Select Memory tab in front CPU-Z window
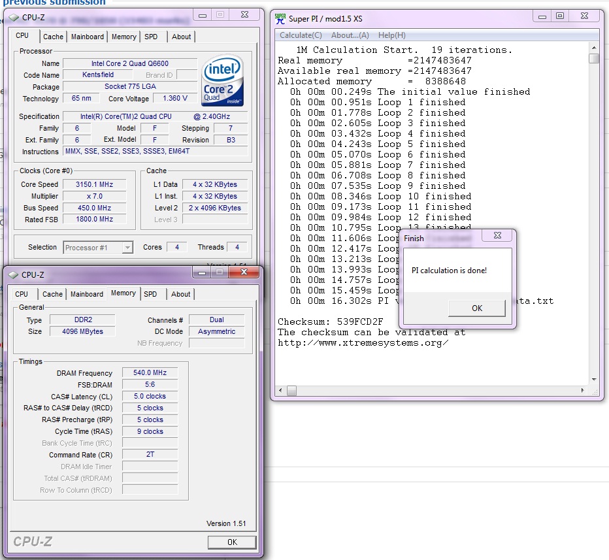 (x=123, y=293)
